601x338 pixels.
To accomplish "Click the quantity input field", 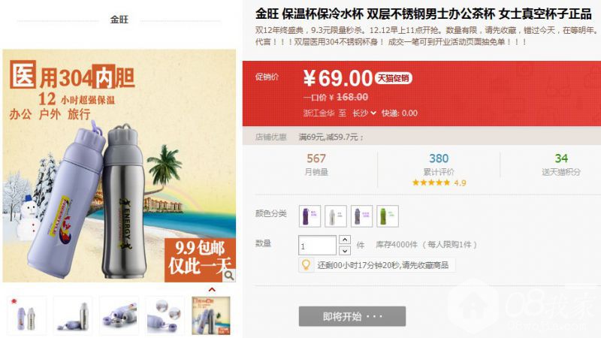I will pyautogui.click(x=317, y=246).
